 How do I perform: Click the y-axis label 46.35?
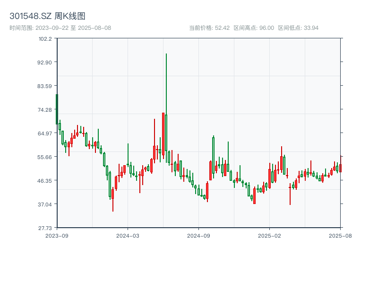click(44, 181)
